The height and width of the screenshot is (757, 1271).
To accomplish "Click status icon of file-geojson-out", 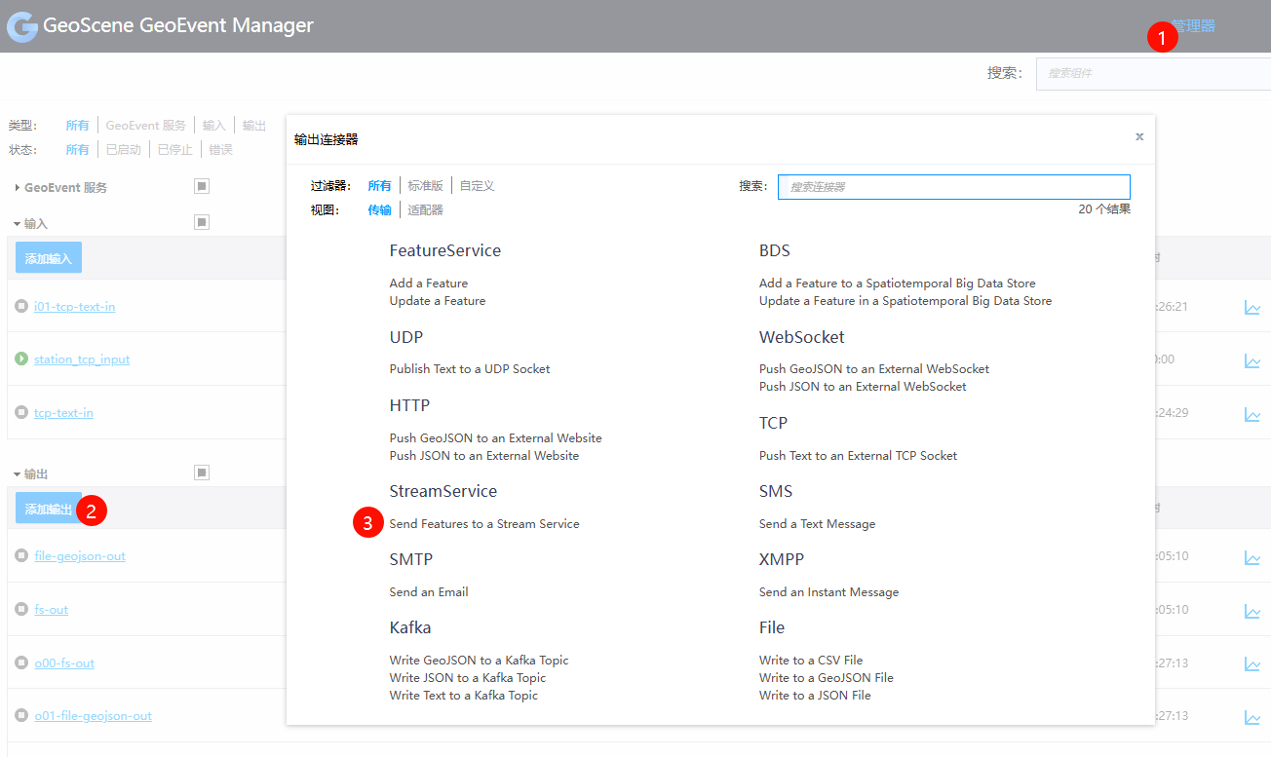I will (21, 555).
